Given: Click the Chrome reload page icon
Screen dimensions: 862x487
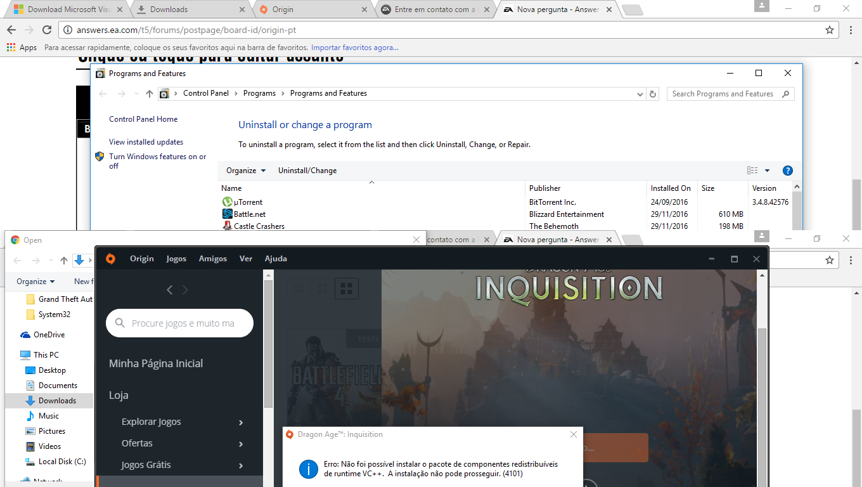Looking at the screenshot, I should point(47,30).
